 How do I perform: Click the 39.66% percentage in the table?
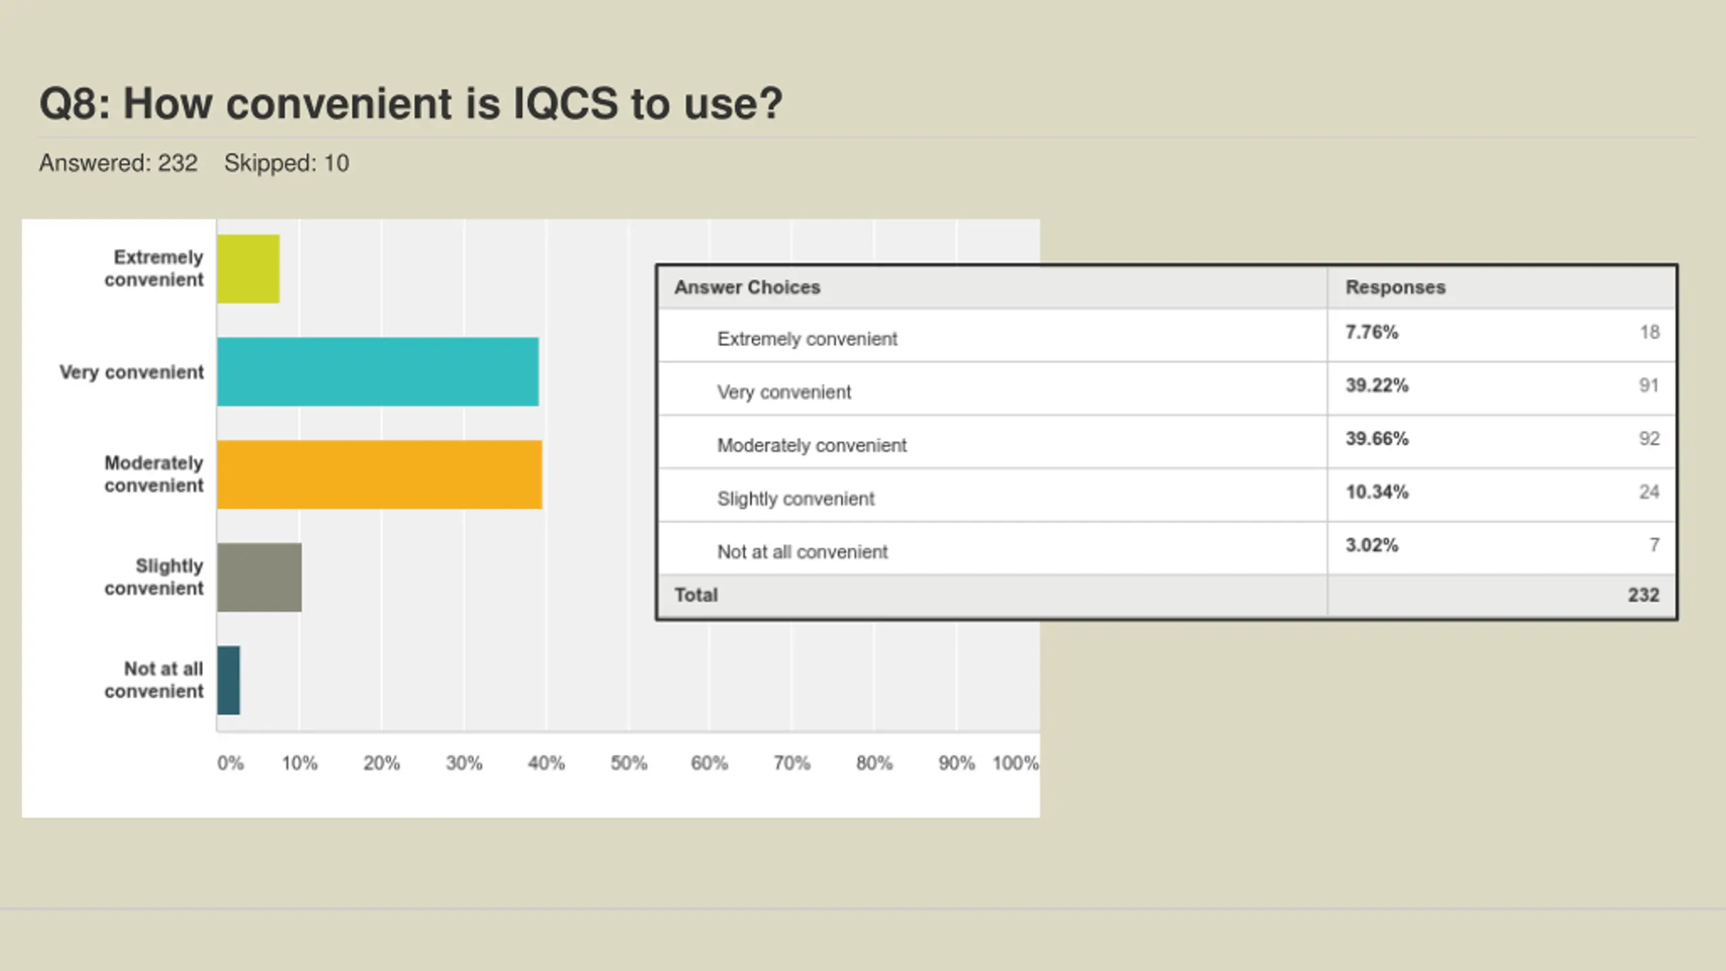point(1377,438)
